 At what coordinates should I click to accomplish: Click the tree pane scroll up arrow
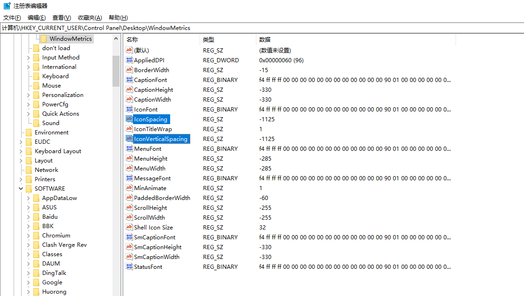[116, 39]
